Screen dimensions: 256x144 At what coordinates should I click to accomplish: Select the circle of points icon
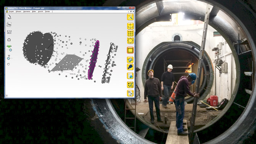tap(130, 40)
